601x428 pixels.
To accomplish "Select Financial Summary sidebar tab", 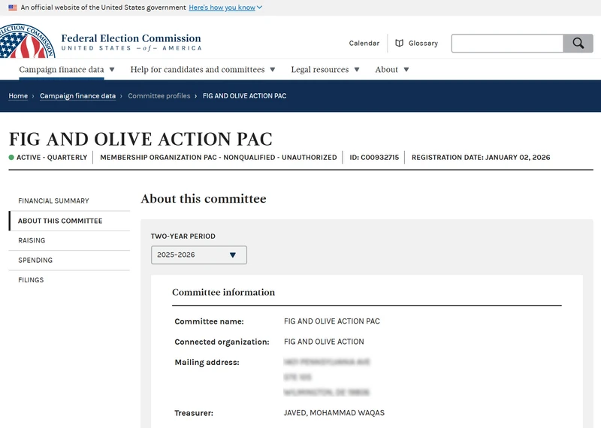I will (69, 200).
